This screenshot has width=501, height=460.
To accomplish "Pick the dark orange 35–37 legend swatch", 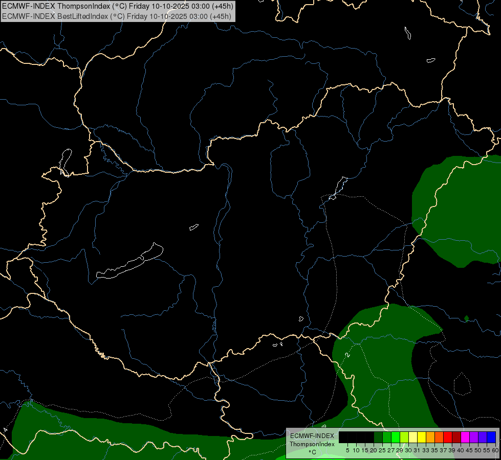I will (439, 437).
